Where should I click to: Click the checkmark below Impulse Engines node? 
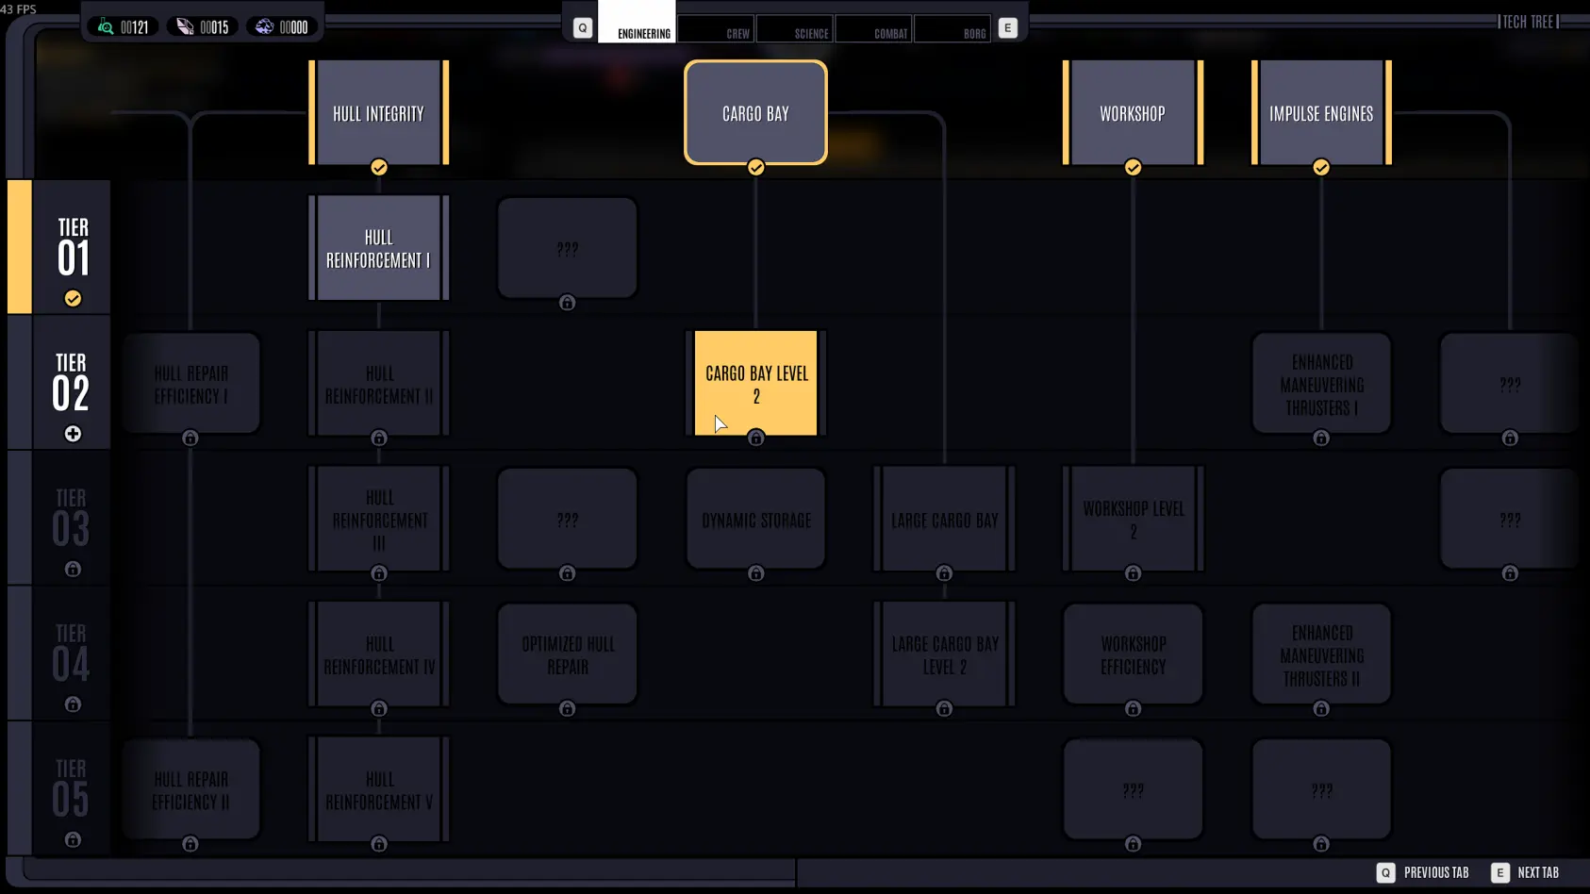tap(1321, 167)
